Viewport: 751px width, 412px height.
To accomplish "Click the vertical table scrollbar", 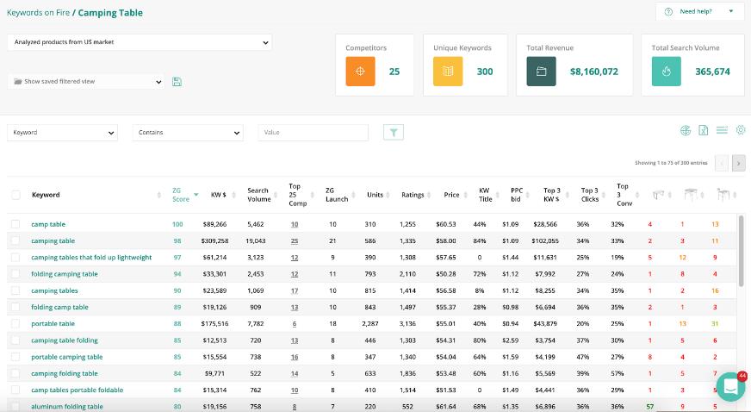I will (741, 249).
